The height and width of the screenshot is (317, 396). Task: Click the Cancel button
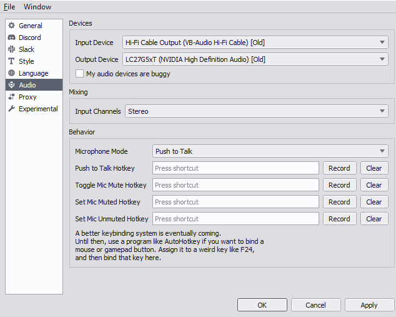tap(315, 305)
